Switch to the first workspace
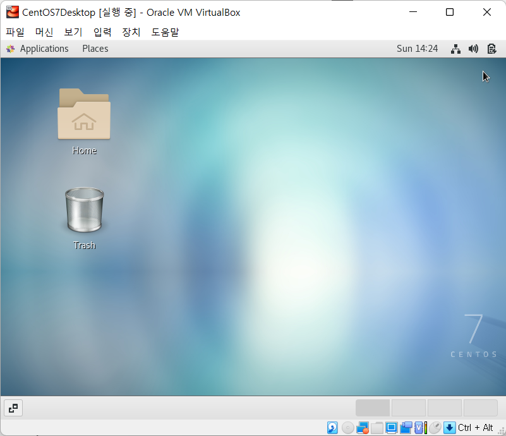Image resolution: width=506 pixels, height=436 pixels. click(x=373, y=408)
